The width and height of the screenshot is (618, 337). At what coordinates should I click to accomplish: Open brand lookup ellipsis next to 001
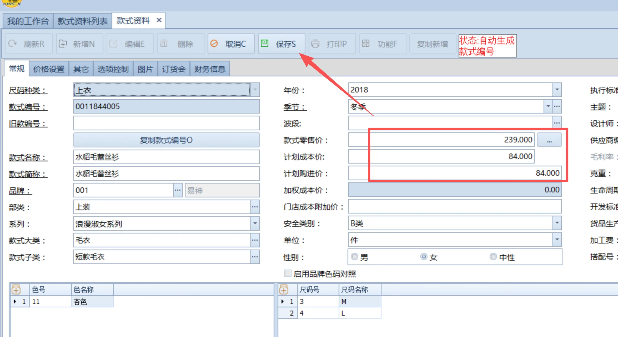pyautogui.click(x=178, y=190)
